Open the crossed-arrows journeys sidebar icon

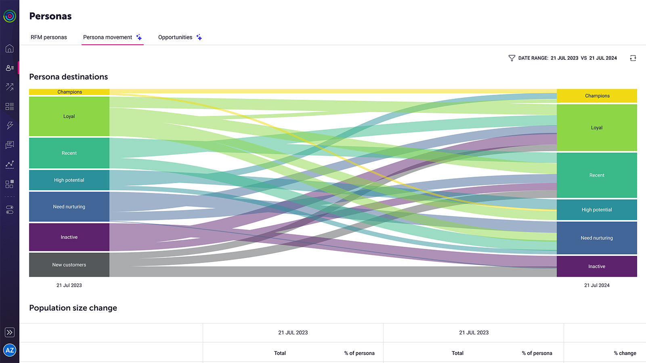click(10, 87)
